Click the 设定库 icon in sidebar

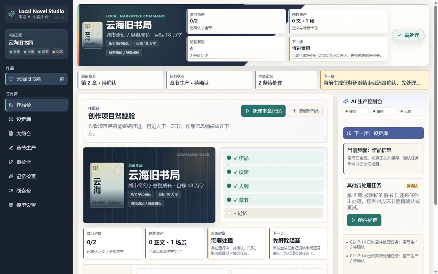click(x=11, y=119)
